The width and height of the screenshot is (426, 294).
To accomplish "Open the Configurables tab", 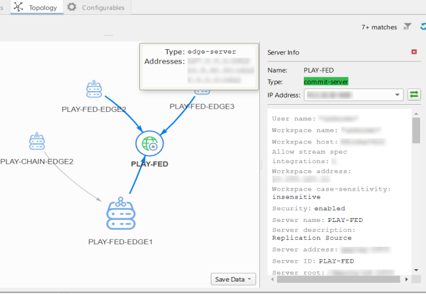I will pyautogui.click(x=96, y=7).
